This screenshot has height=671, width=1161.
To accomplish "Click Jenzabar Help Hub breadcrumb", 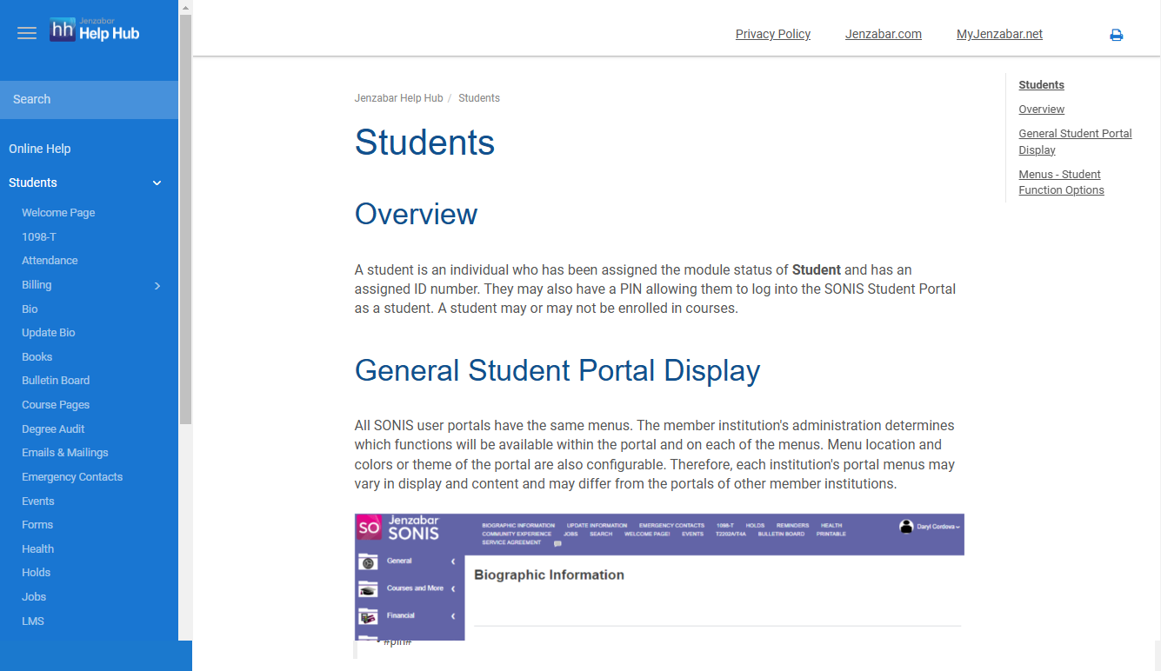I will coord(398,98).
